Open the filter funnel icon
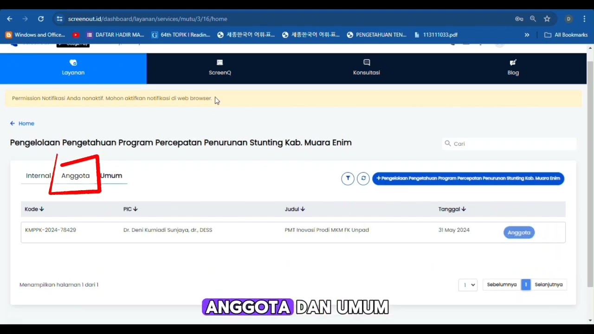The width and height of the screenshot is (594, 334). tap(348, 178)
